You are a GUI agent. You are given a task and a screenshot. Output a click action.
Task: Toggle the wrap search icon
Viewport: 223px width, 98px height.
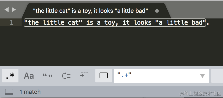(x=66, y=76)
